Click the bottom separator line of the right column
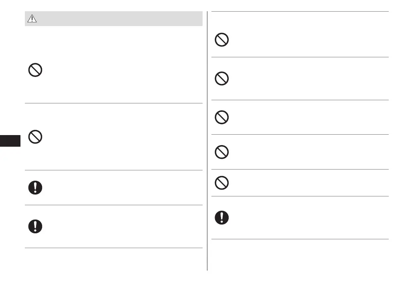414x291 pixels. (x=300, y=239)
